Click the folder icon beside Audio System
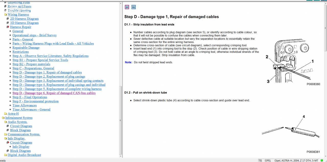 pyautogui.click(x=5, y=122)
